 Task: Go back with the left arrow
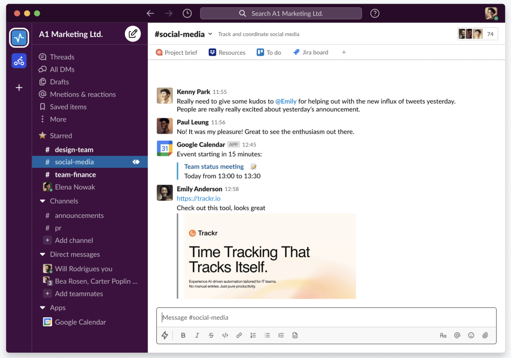pyautogui.click(x=150, y=13)
